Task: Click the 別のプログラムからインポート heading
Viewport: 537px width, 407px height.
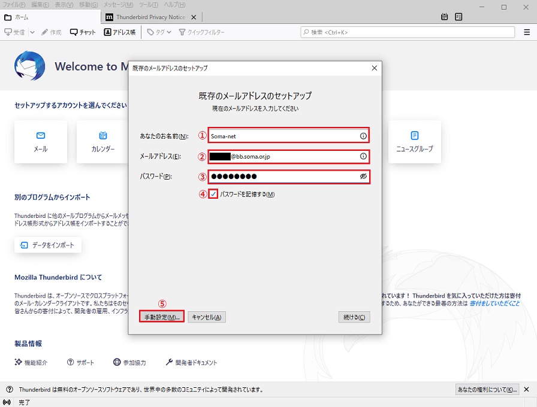Action: (x=52, y=197)
